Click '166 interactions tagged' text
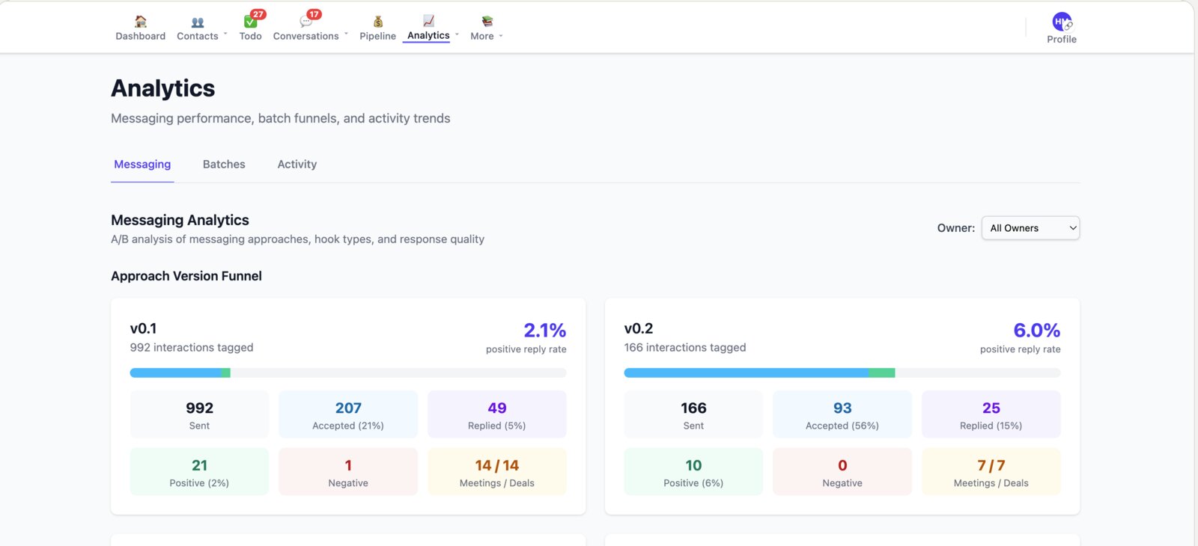The height and width of the screenshot is (546, 1198). 685,348
